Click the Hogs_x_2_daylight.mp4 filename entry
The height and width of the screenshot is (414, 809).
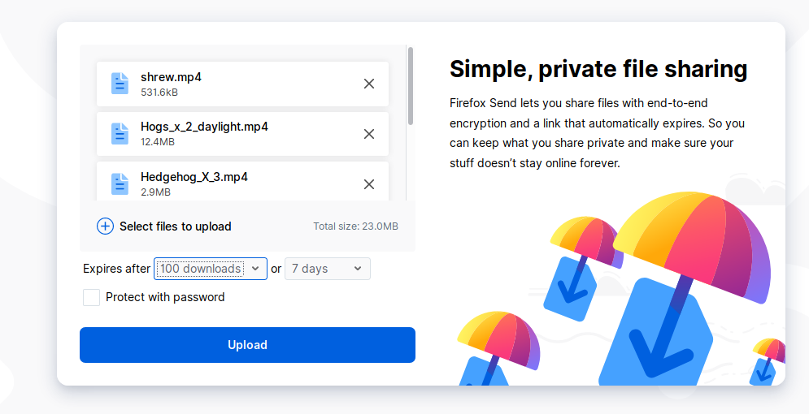pyautogui.click(x=204, y=127)
